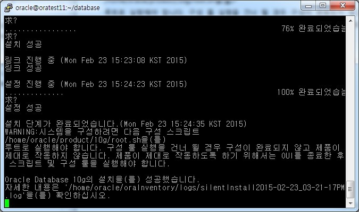
Task: Close the oracle@oratest11 session window
Action: pyautogui.click(x=343, y=6)
